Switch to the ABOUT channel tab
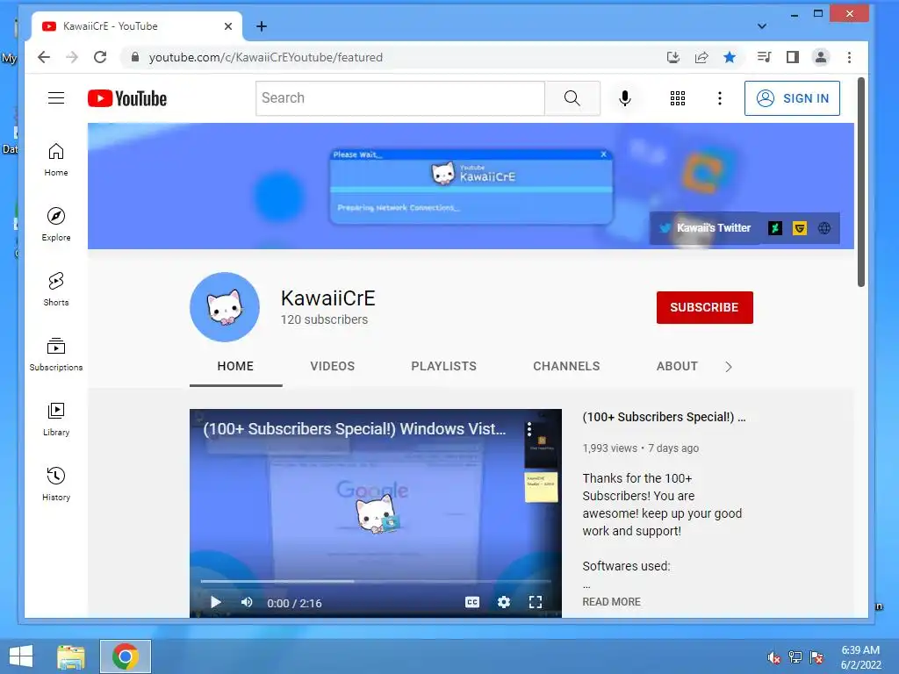 677,366
